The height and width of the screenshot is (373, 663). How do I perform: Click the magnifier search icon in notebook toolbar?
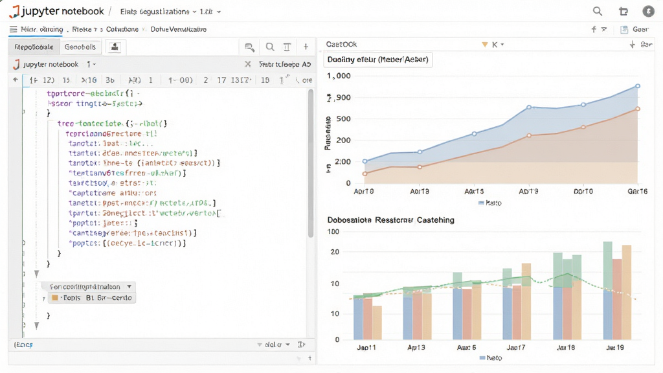(270, 47)
